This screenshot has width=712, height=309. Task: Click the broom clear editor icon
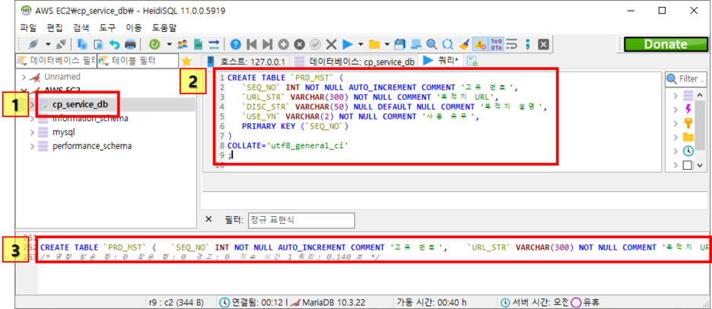(x=463, y=44)
